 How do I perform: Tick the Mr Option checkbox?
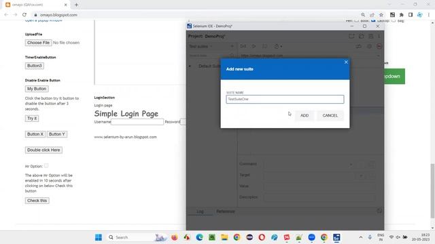[x=46, y=165]
